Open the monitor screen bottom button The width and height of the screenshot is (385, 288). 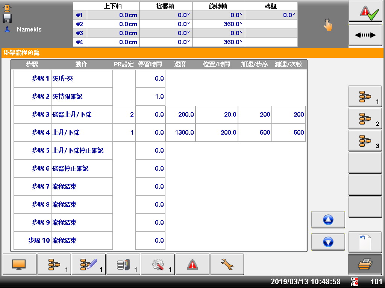(x=20, y=264)
